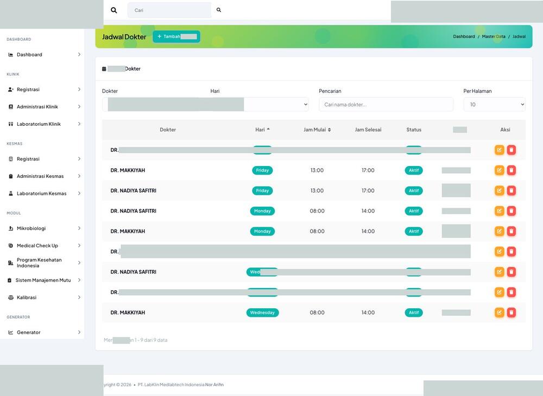543x396 pixels.
Task: Expand the Laboratorium Klinik chevron
Action: pos(79,124)
